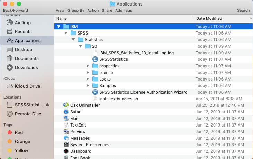Screen dimensions: 253x159
Task: Expand the Samples folder triangle
Action: point(88,86)
